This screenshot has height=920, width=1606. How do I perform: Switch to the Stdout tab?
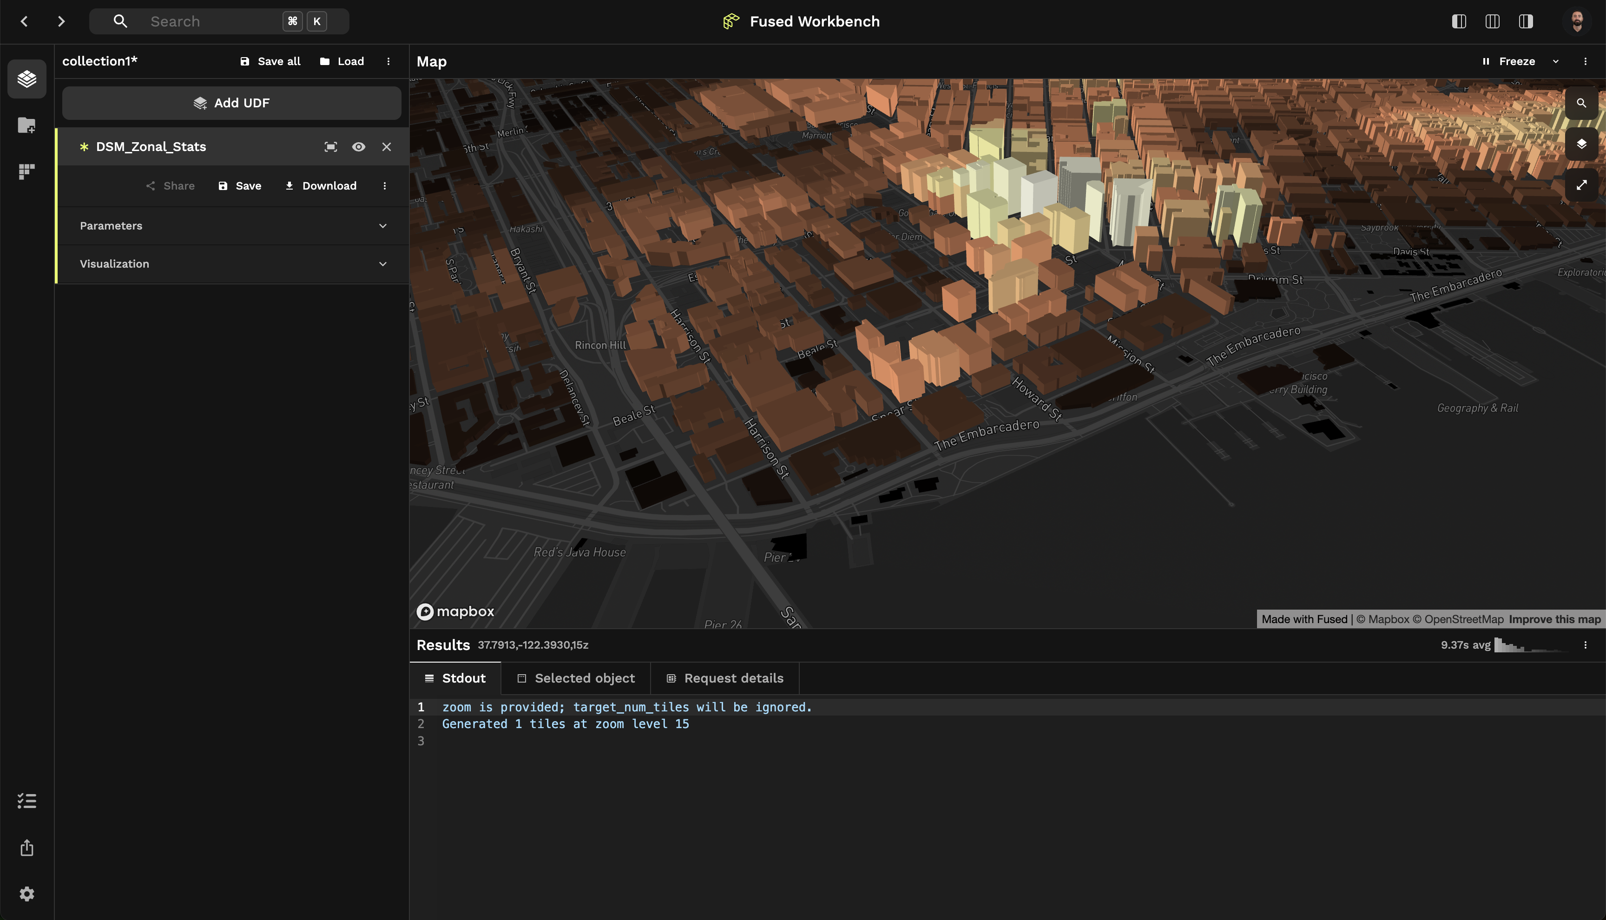455,678
